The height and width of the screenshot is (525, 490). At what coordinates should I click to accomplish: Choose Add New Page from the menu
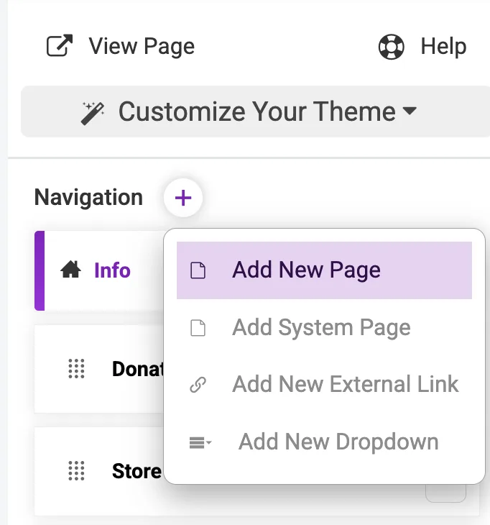(x=306, y=270)
